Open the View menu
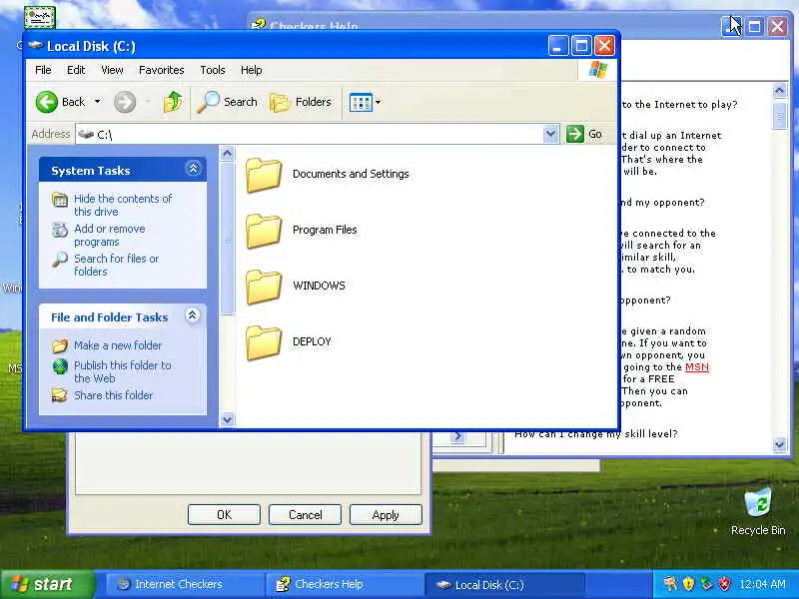 coord(112,70)
